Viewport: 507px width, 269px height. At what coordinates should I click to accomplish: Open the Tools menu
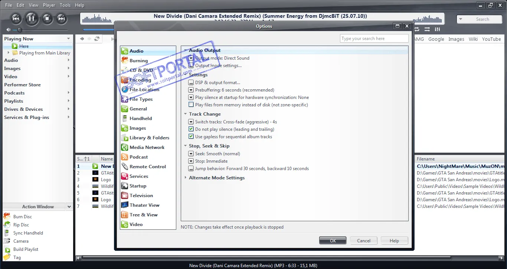65,5
